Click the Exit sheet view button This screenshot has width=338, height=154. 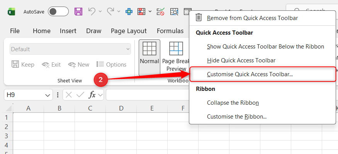(51, 64)
